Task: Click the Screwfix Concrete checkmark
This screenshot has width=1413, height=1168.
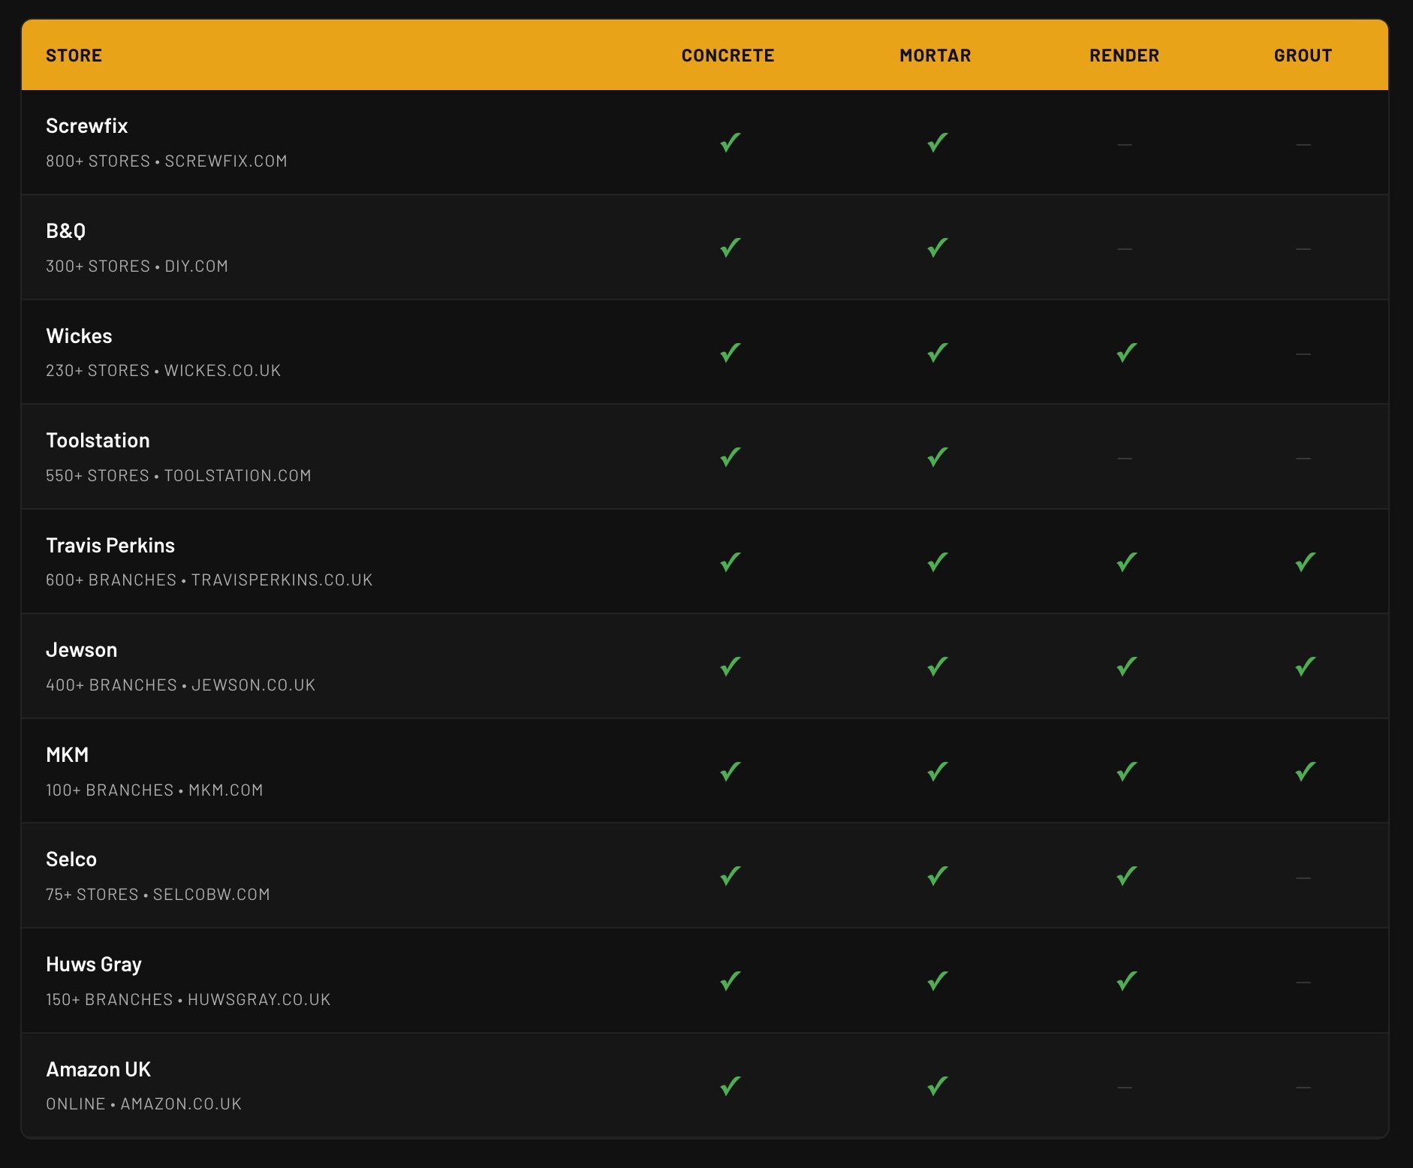Action: (x=731, y=143)
